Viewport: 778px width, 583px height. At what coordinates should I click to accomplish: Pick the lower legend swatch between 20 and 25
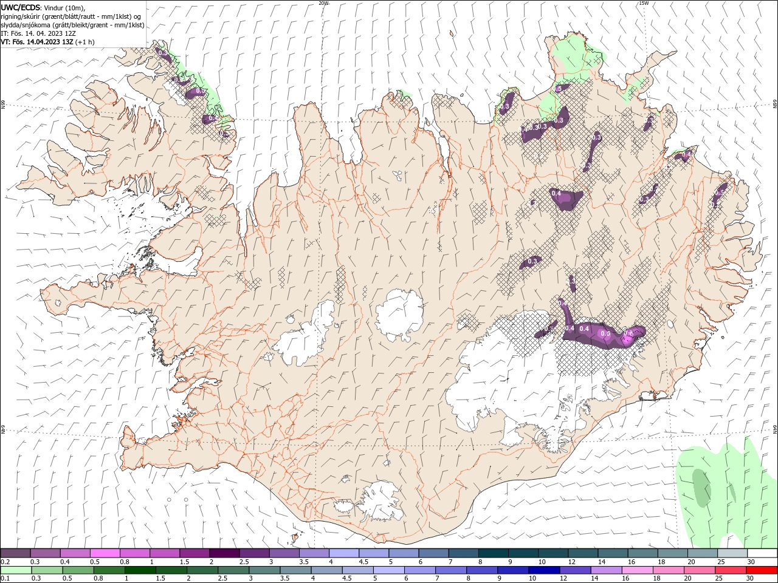coord(698,570)
